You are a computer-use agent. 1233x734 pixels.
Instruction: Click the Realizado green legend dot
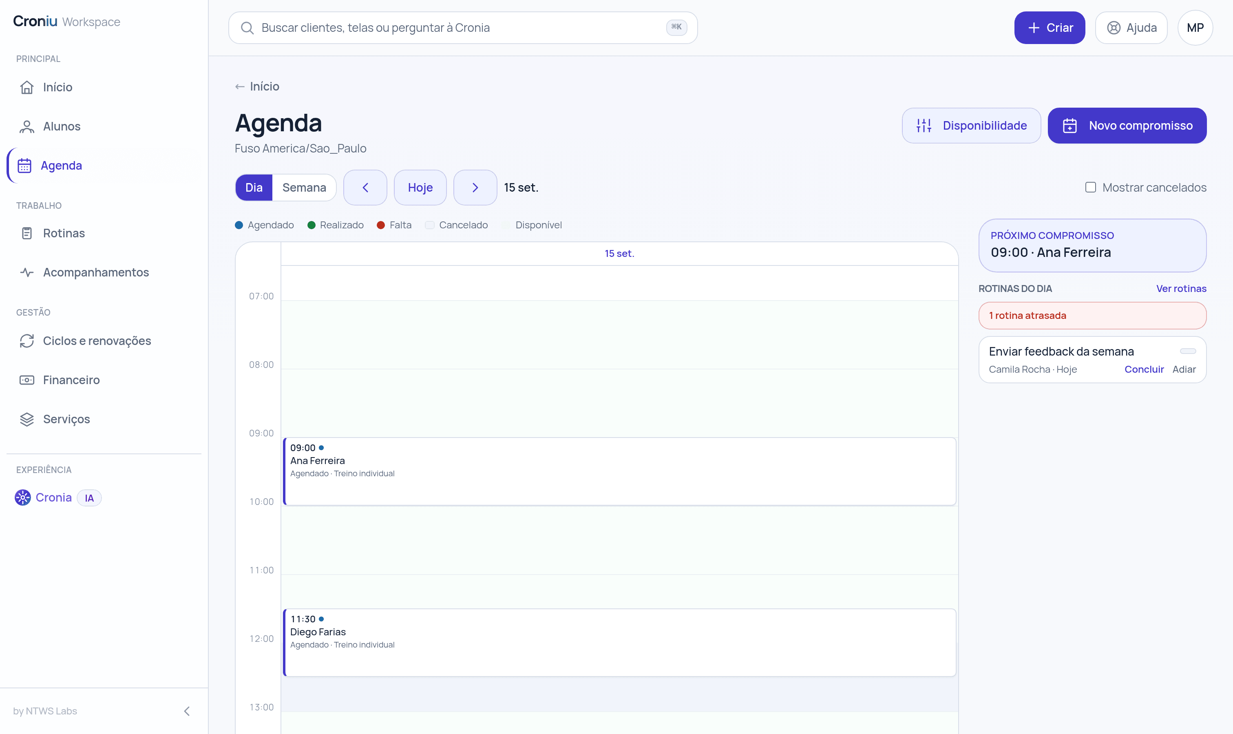coord(311,225)
